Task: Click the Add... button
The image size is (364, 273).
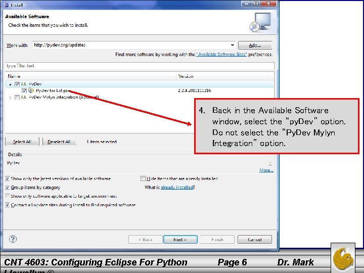Action: click(x=255, y=45)
